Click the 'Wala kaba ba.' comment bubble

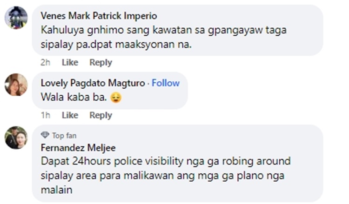(110, 91)
